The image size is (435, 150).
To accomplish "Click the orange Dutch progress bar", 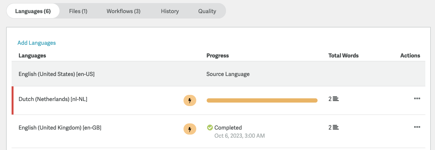I will point(262,101).
